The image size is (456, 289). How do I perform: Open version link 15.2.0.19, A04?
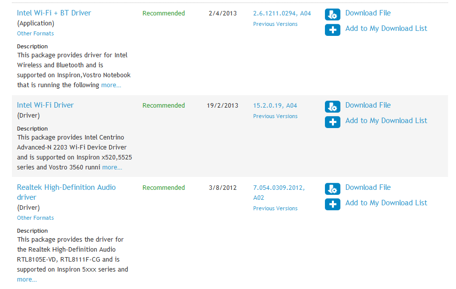click(x=275, y=106)
